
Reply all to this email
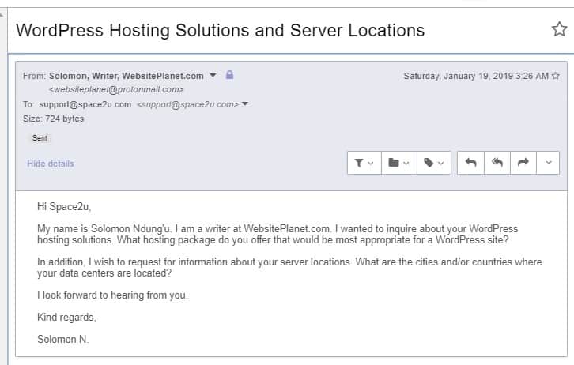click(497, 163)
